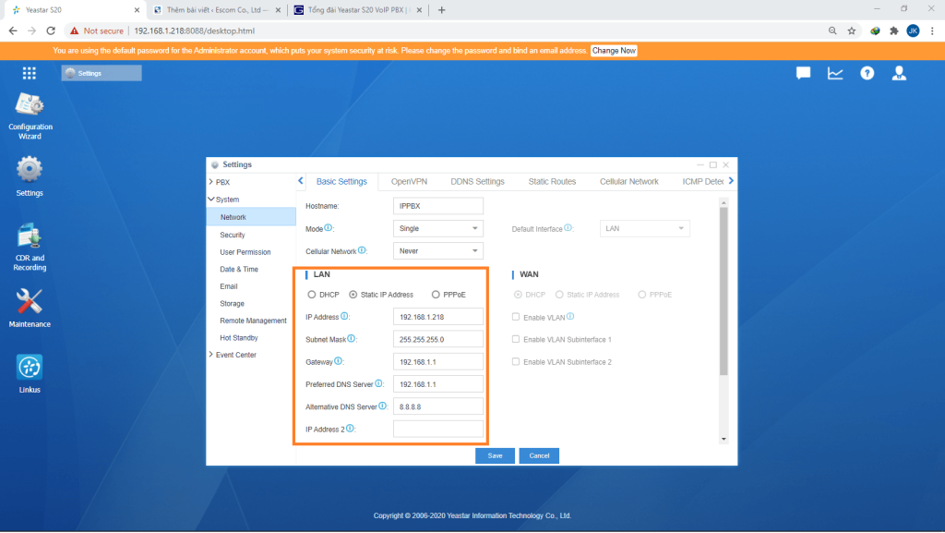Click the browser zoom magnifier icon
945x533 pixels.
pyautogui.click(x=832, y=30)
